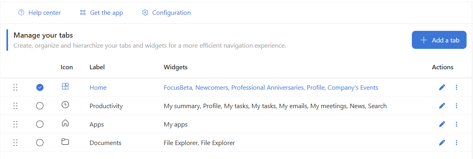Screen dimensions: 473x159
Task: Click the Get the app QR code icon
Action: click(83, 13)
